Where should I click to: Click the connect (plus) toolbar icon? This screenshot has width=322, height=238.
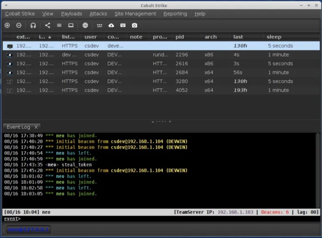pyautogui.click(x=7, y=25)
